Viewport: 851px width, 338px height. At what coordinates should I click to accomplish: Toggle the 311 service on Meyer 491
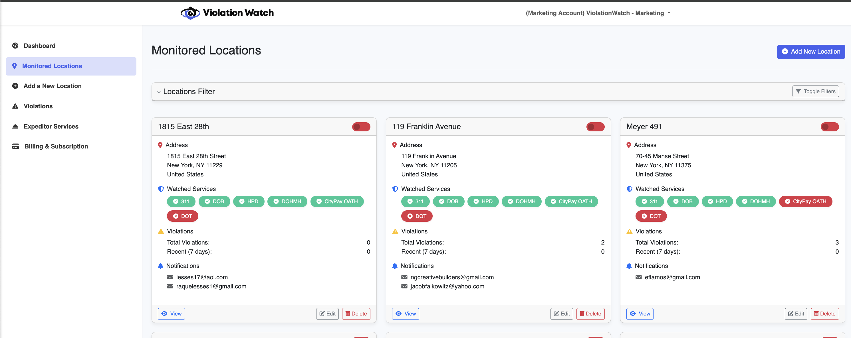click(x=650, y=201)
